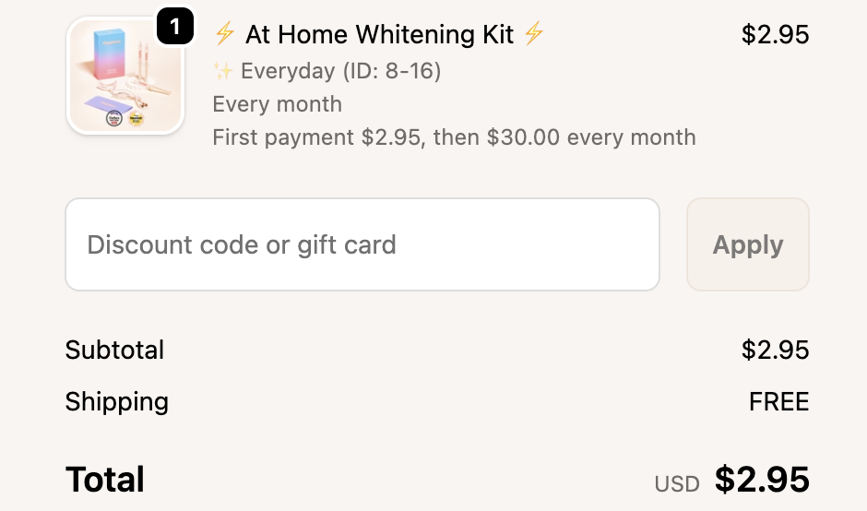Click the Subtotal label
Viewport: 867px width, 511px height.
coord(114,351)
